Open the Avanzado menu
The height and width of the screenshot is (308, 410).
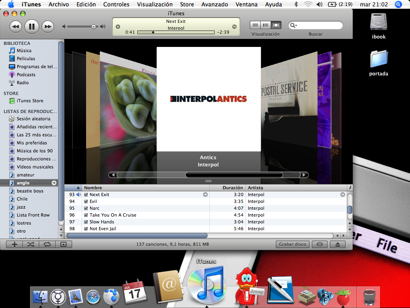tap(215, 4)
